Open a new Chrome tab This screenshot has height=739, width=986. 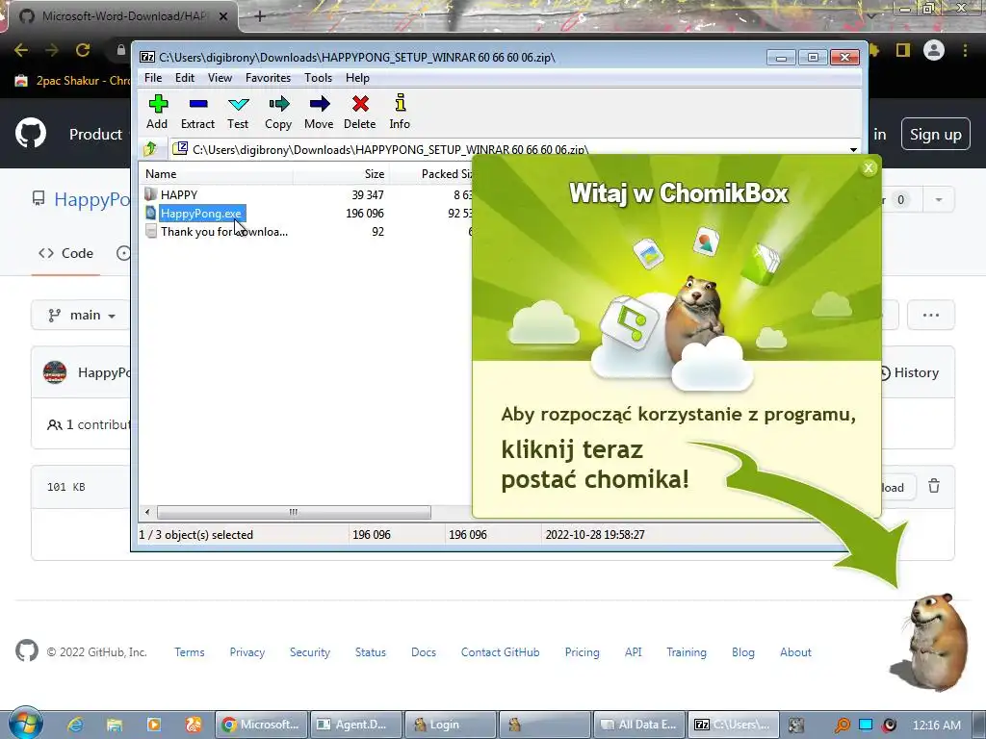[x=260, y=15]
